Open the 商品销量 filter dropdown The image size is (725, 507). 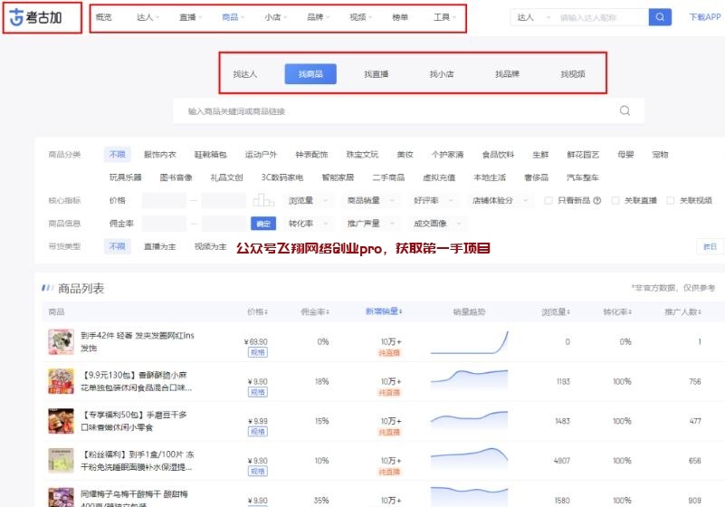point(371,200)
